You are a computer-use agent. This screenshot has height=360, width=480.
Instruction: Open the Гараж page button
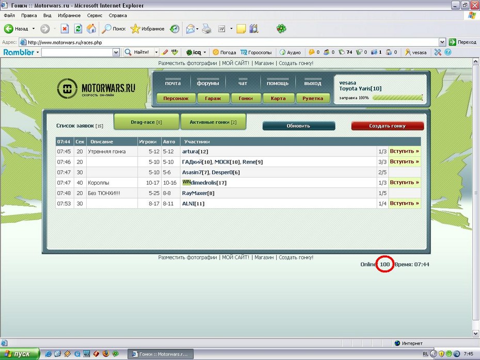213,98
